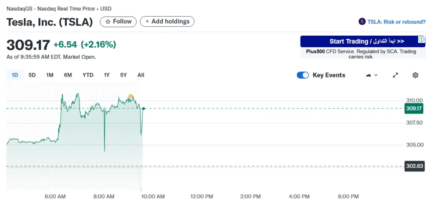Screen dimensions: 436x205
Task: Click the orange key event marker
Action: tap(130, 97)
